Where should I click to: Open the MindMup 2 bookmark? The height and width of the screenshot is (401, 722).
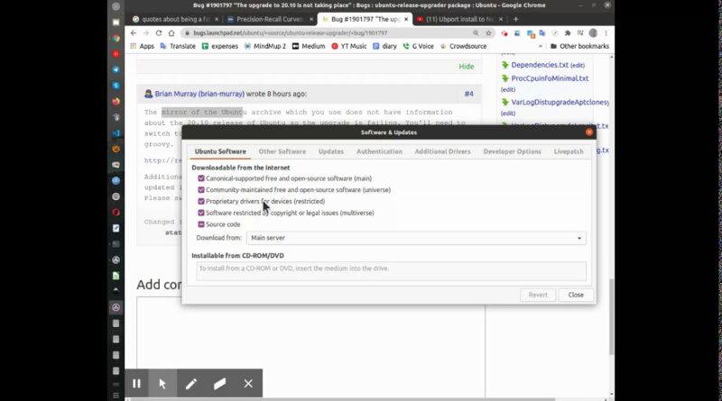click(265, 46)
